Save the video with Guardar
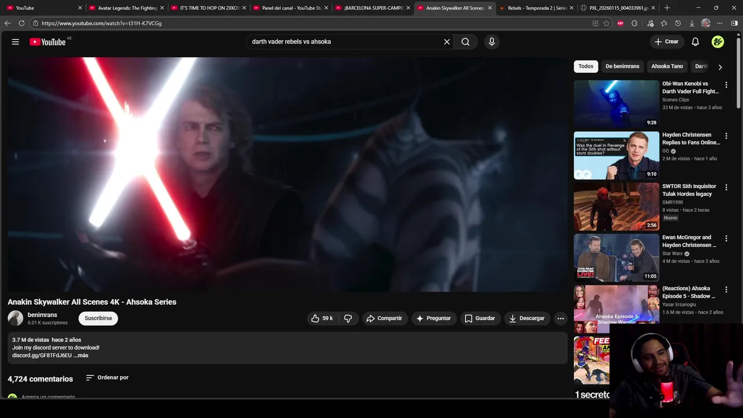This screenshot has width=743, height=418. click(x=479, y=318)
